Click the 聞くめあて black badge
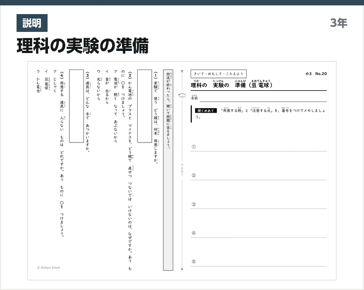Image resolution: width=364 pixels, height=290 pixels. point(206,111)
